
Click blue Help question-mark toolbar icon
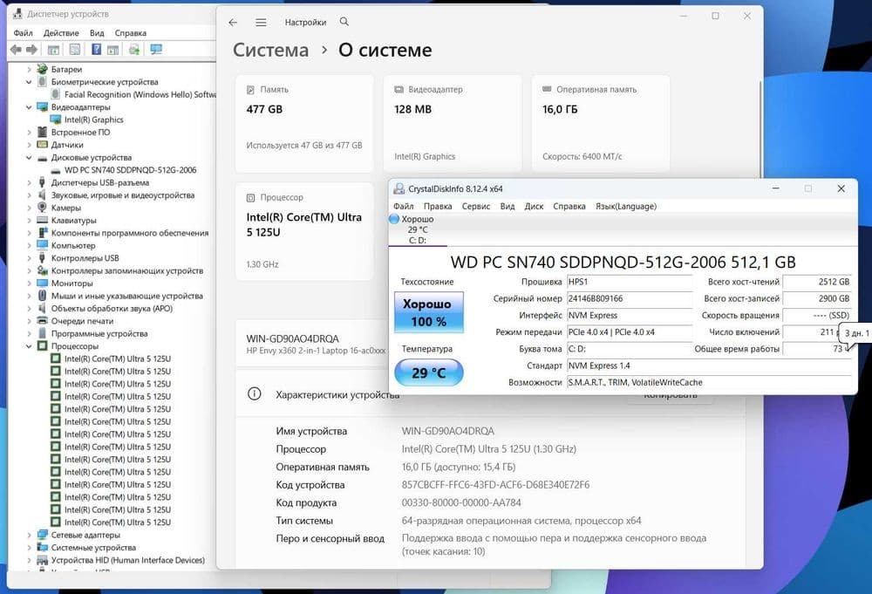pos(96,50)
